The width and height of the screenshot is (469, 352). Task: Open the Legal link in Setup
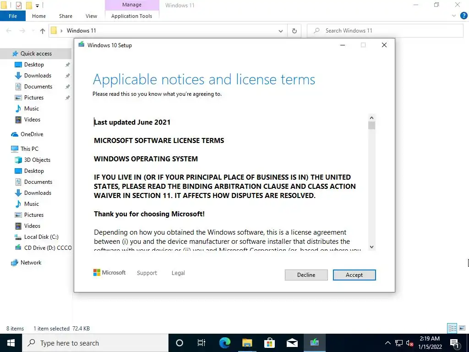coord(178,273)
